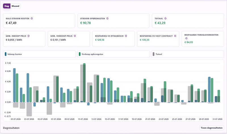The height and width of the screenshot is (134, 227).
Task: Click the 31-07-2026 axis label
Action: point(217,119)
